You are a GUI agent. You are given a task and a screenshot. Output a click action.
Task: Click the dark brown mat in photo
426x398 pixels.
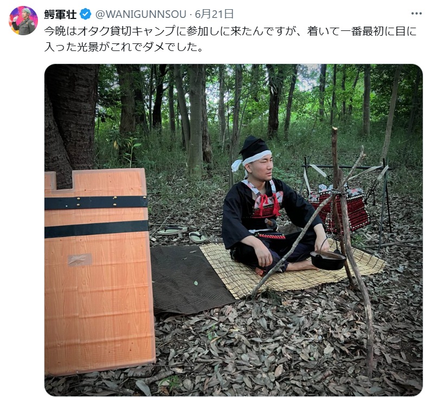point(190,278)
